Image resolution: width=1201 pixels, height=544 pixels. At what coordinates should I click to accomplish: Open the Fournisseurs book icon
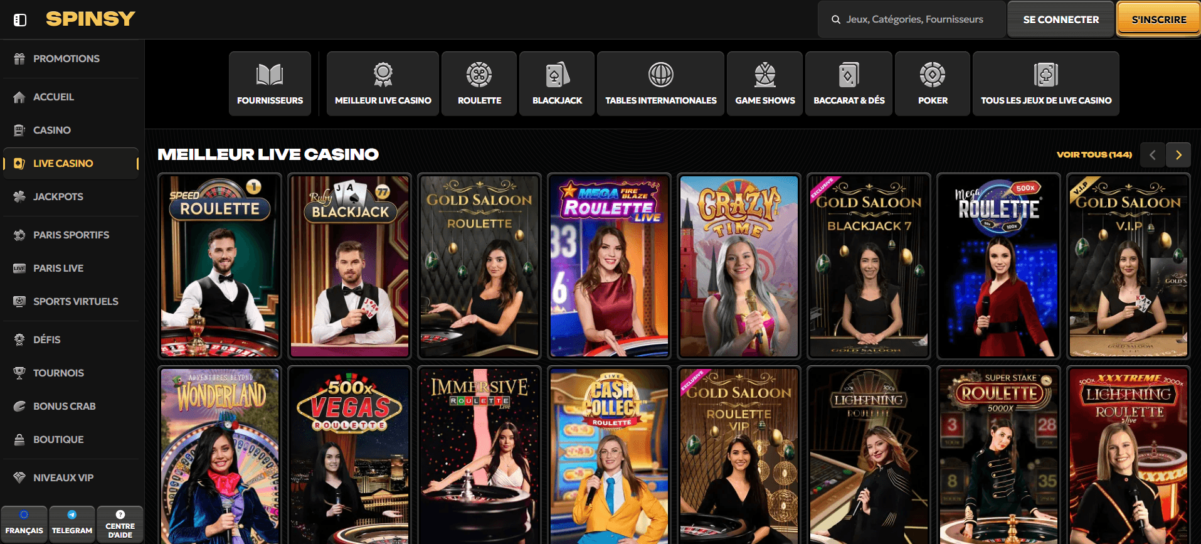click(270, 75)
